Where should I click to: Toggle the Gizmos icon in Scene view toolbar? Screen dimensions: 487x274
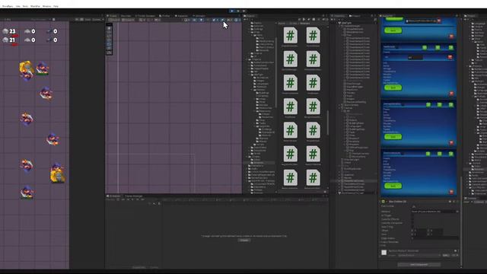click(236, 20)
